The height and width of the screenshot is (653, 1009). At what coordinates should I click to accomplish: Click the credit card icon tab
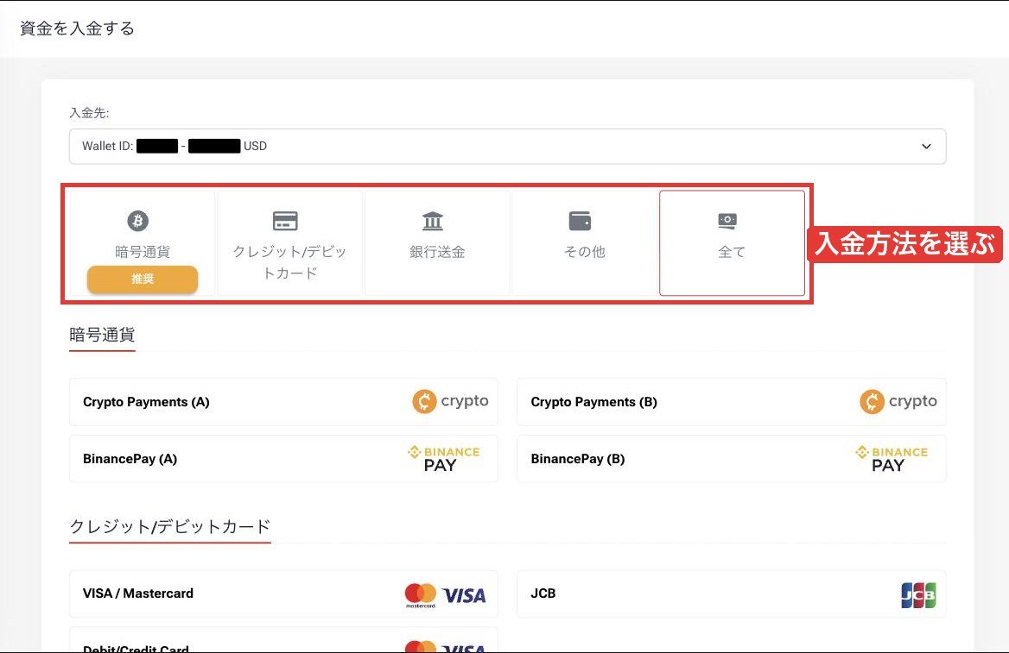pyautogui.click(x=285, y=221)
